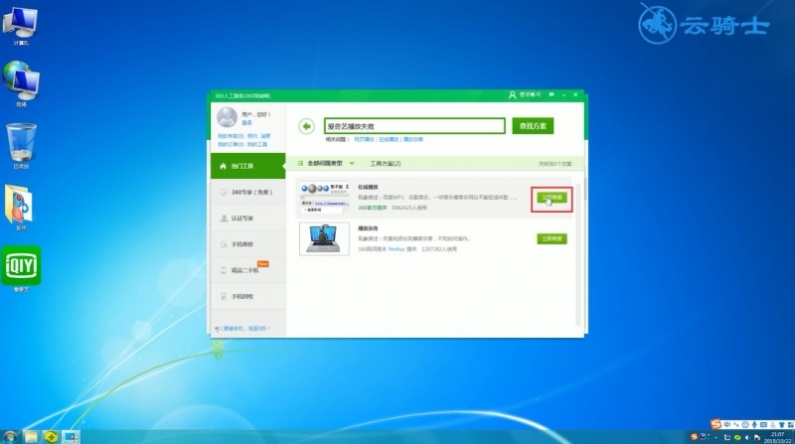The image size is (795, 444).
Task: Click the blue help question-mark tray icon
Action: (703, 436)
